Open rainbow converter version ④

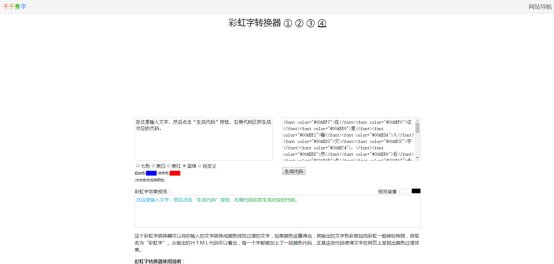click(322, 23)
